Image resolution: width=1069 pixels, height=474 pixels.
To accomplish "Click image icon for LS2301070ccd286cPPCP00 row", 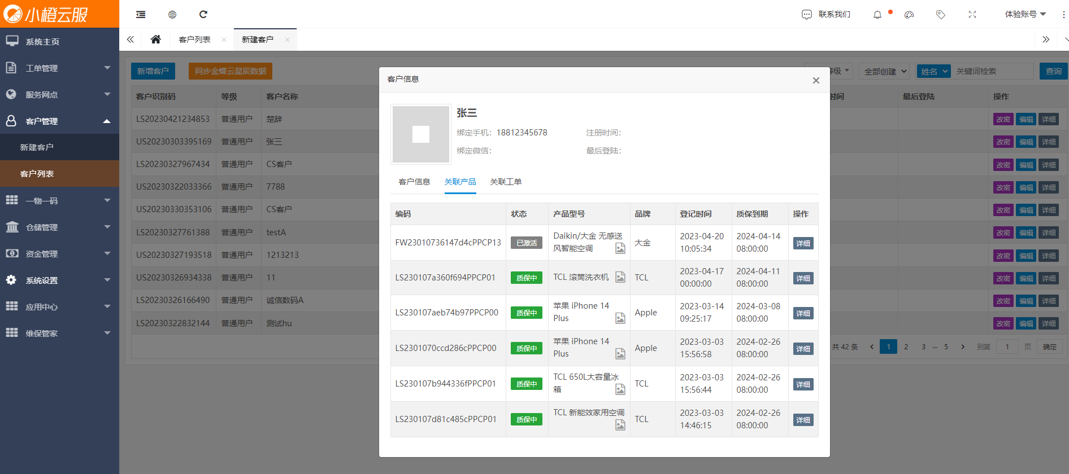I will [x=620, y=354].
